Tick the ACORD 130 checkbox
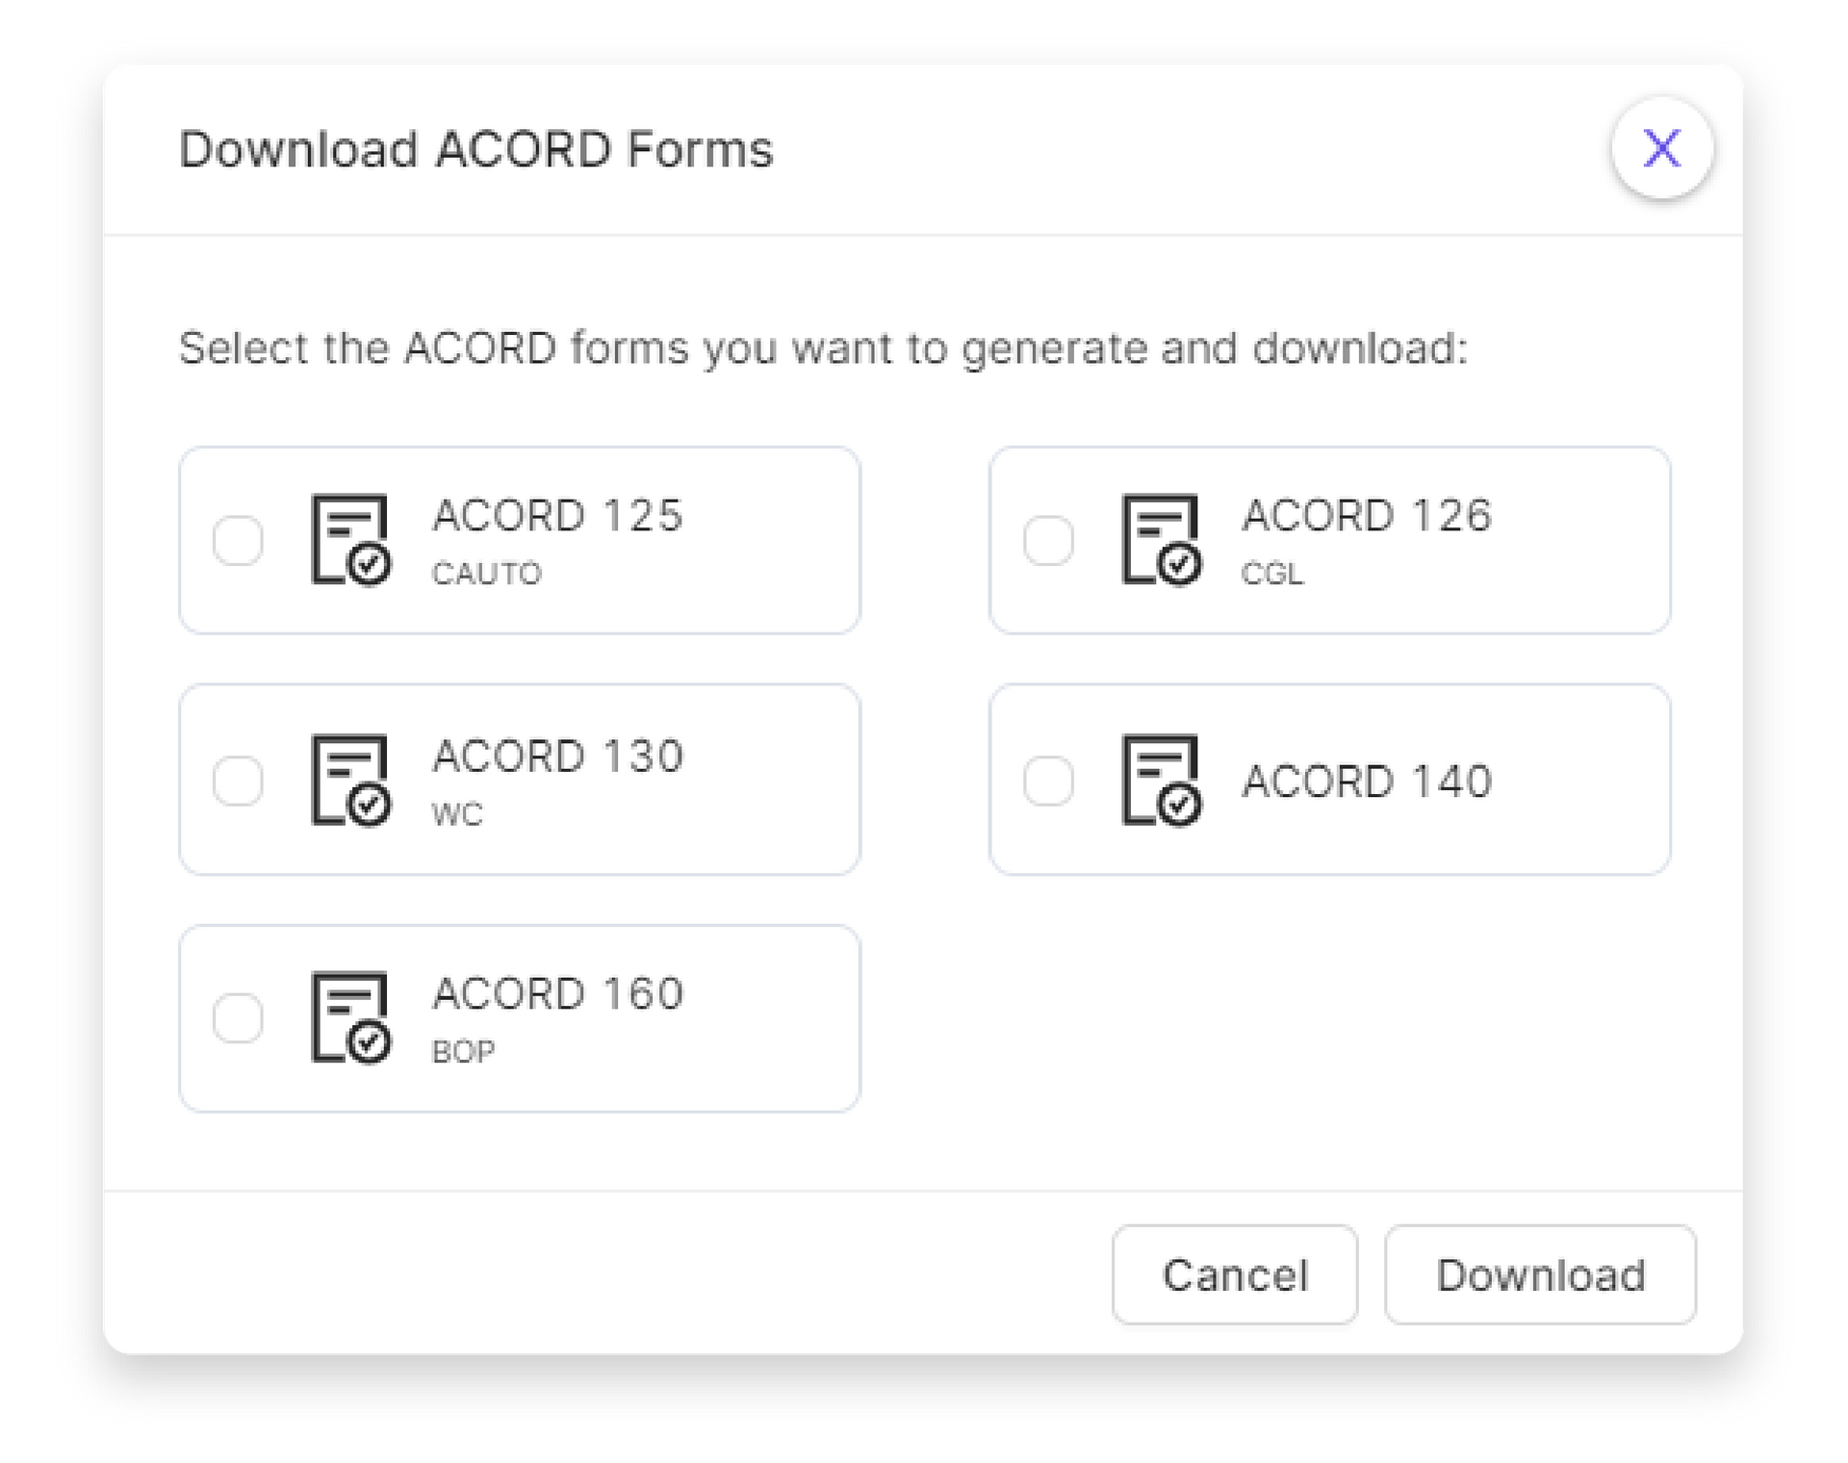This screenshot has width=1848, height=1463. [238, 781]
